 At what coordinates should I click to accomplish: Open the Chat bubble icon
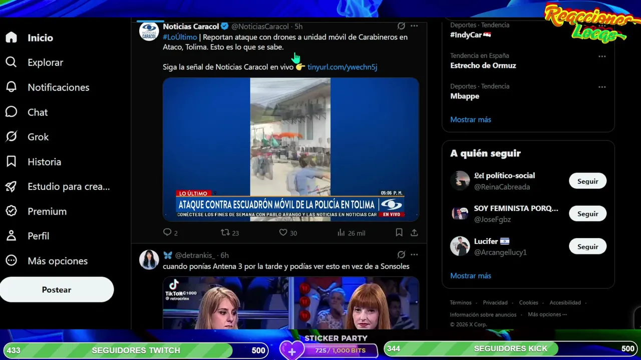(11, 112)
